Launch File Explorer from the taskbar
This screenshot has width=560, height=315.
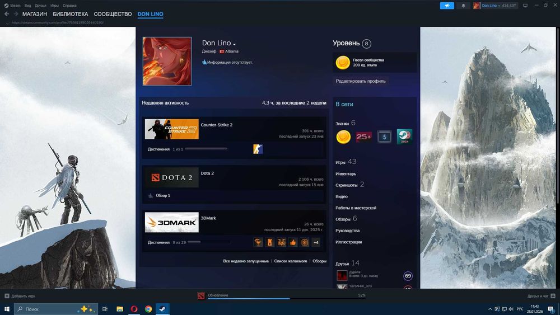[120, 309]
